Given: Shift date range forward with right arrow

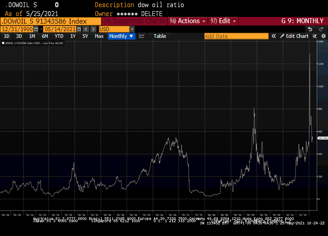Looking at the screenshot, I should point(93,29).
